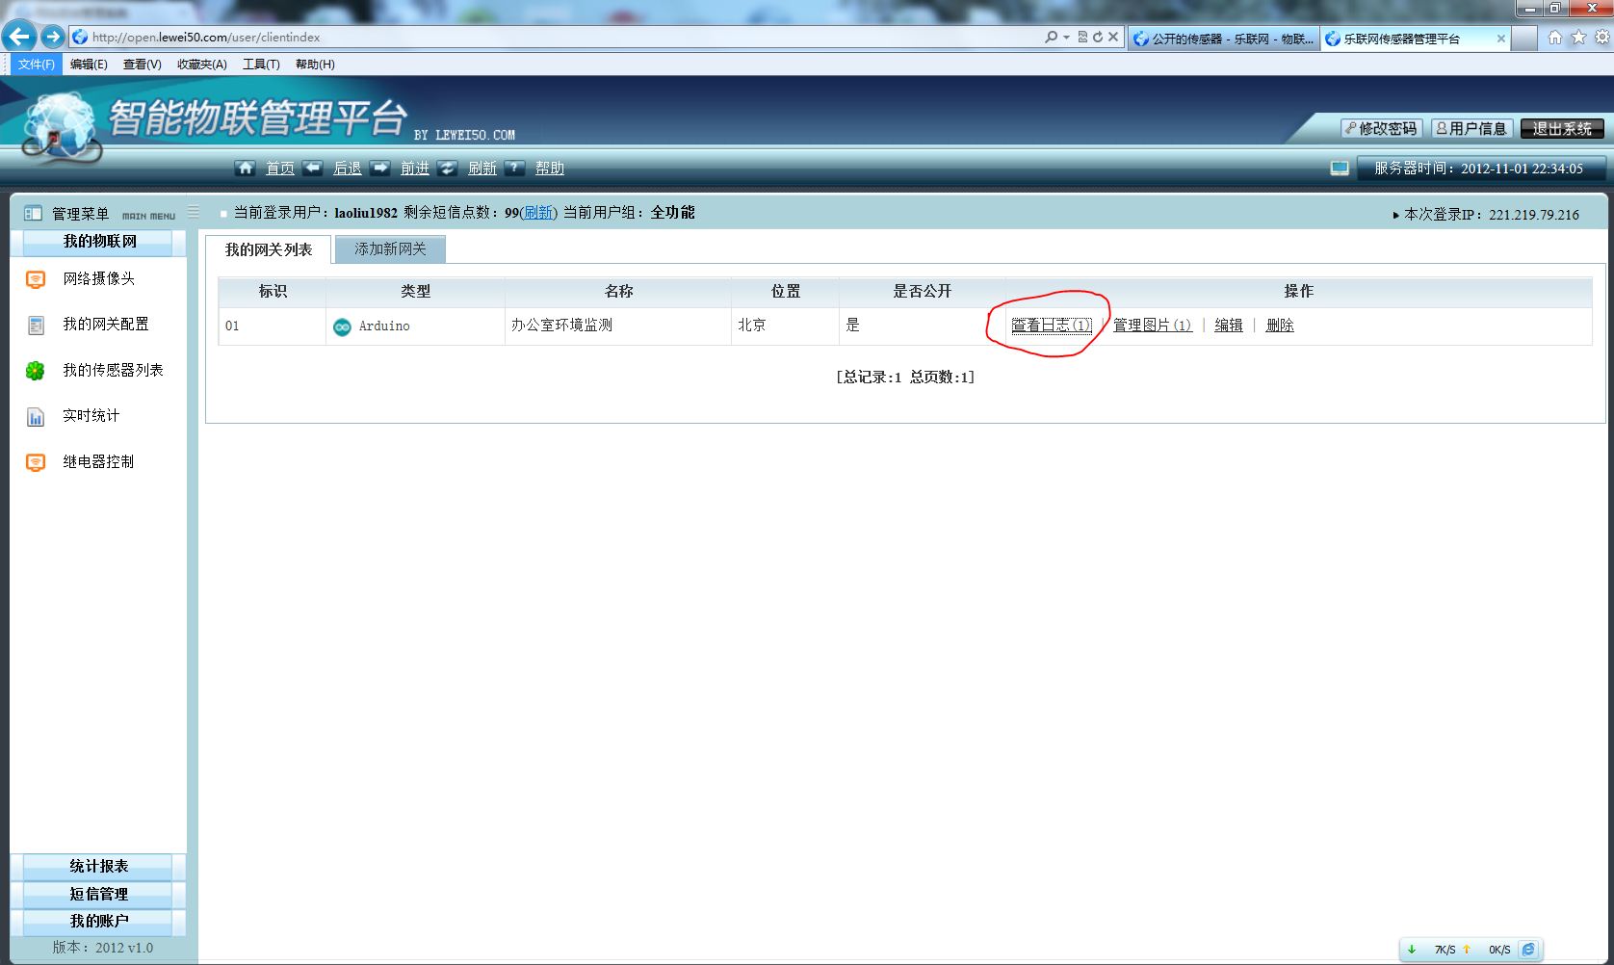Click the 实时统计 chart icon

(36, 417)
